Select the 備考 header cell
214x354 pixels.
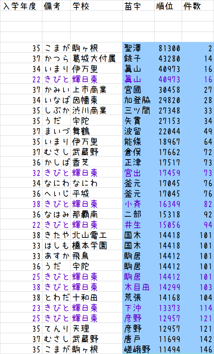pyautogui.click(x=56, y=6)
